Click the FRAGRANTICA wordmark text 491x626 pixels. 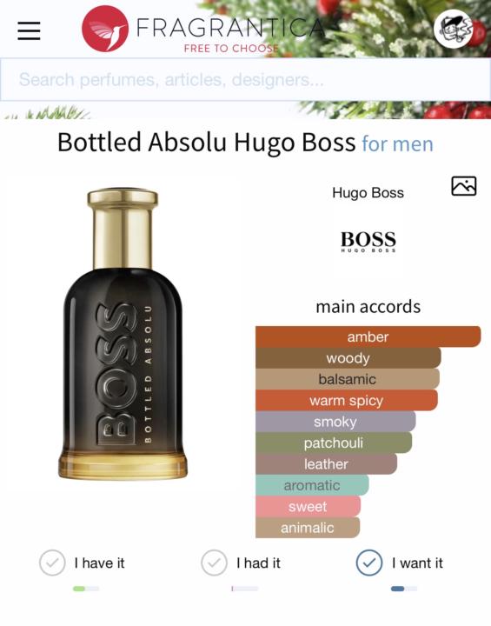pos(231,27)
